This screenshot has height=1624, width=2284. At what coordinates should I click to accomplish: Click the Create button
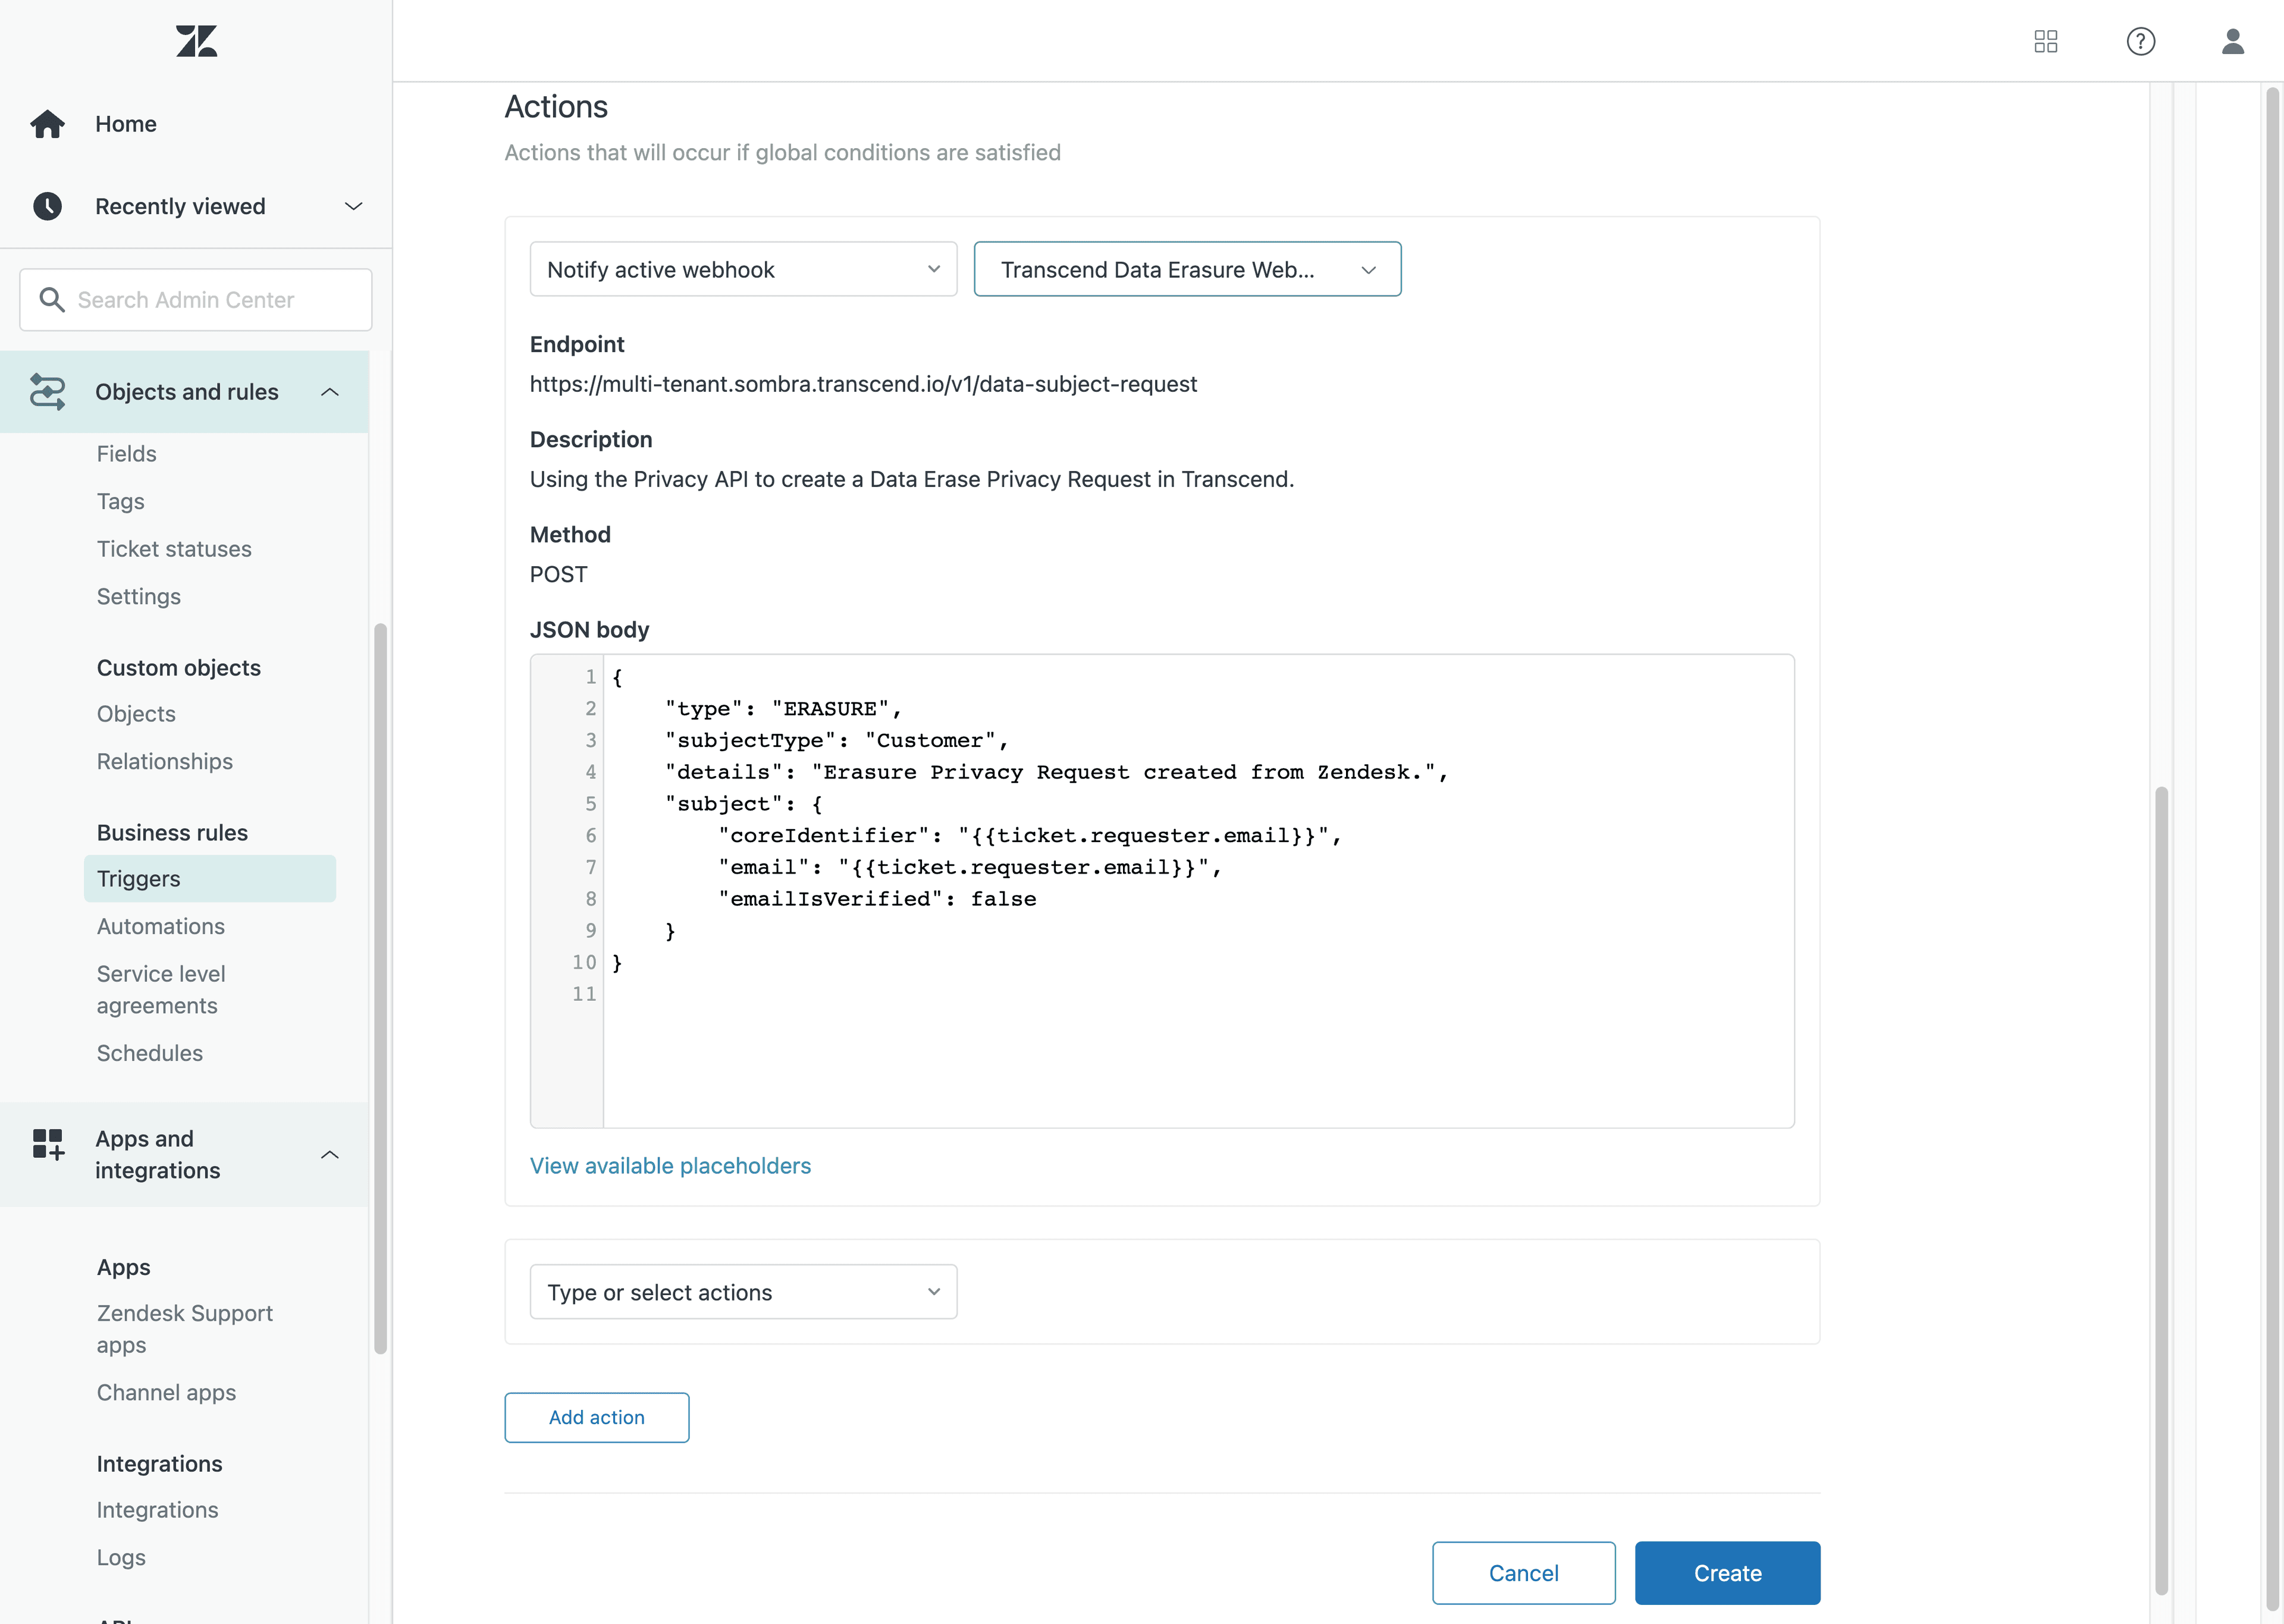coord(1727,1572)
